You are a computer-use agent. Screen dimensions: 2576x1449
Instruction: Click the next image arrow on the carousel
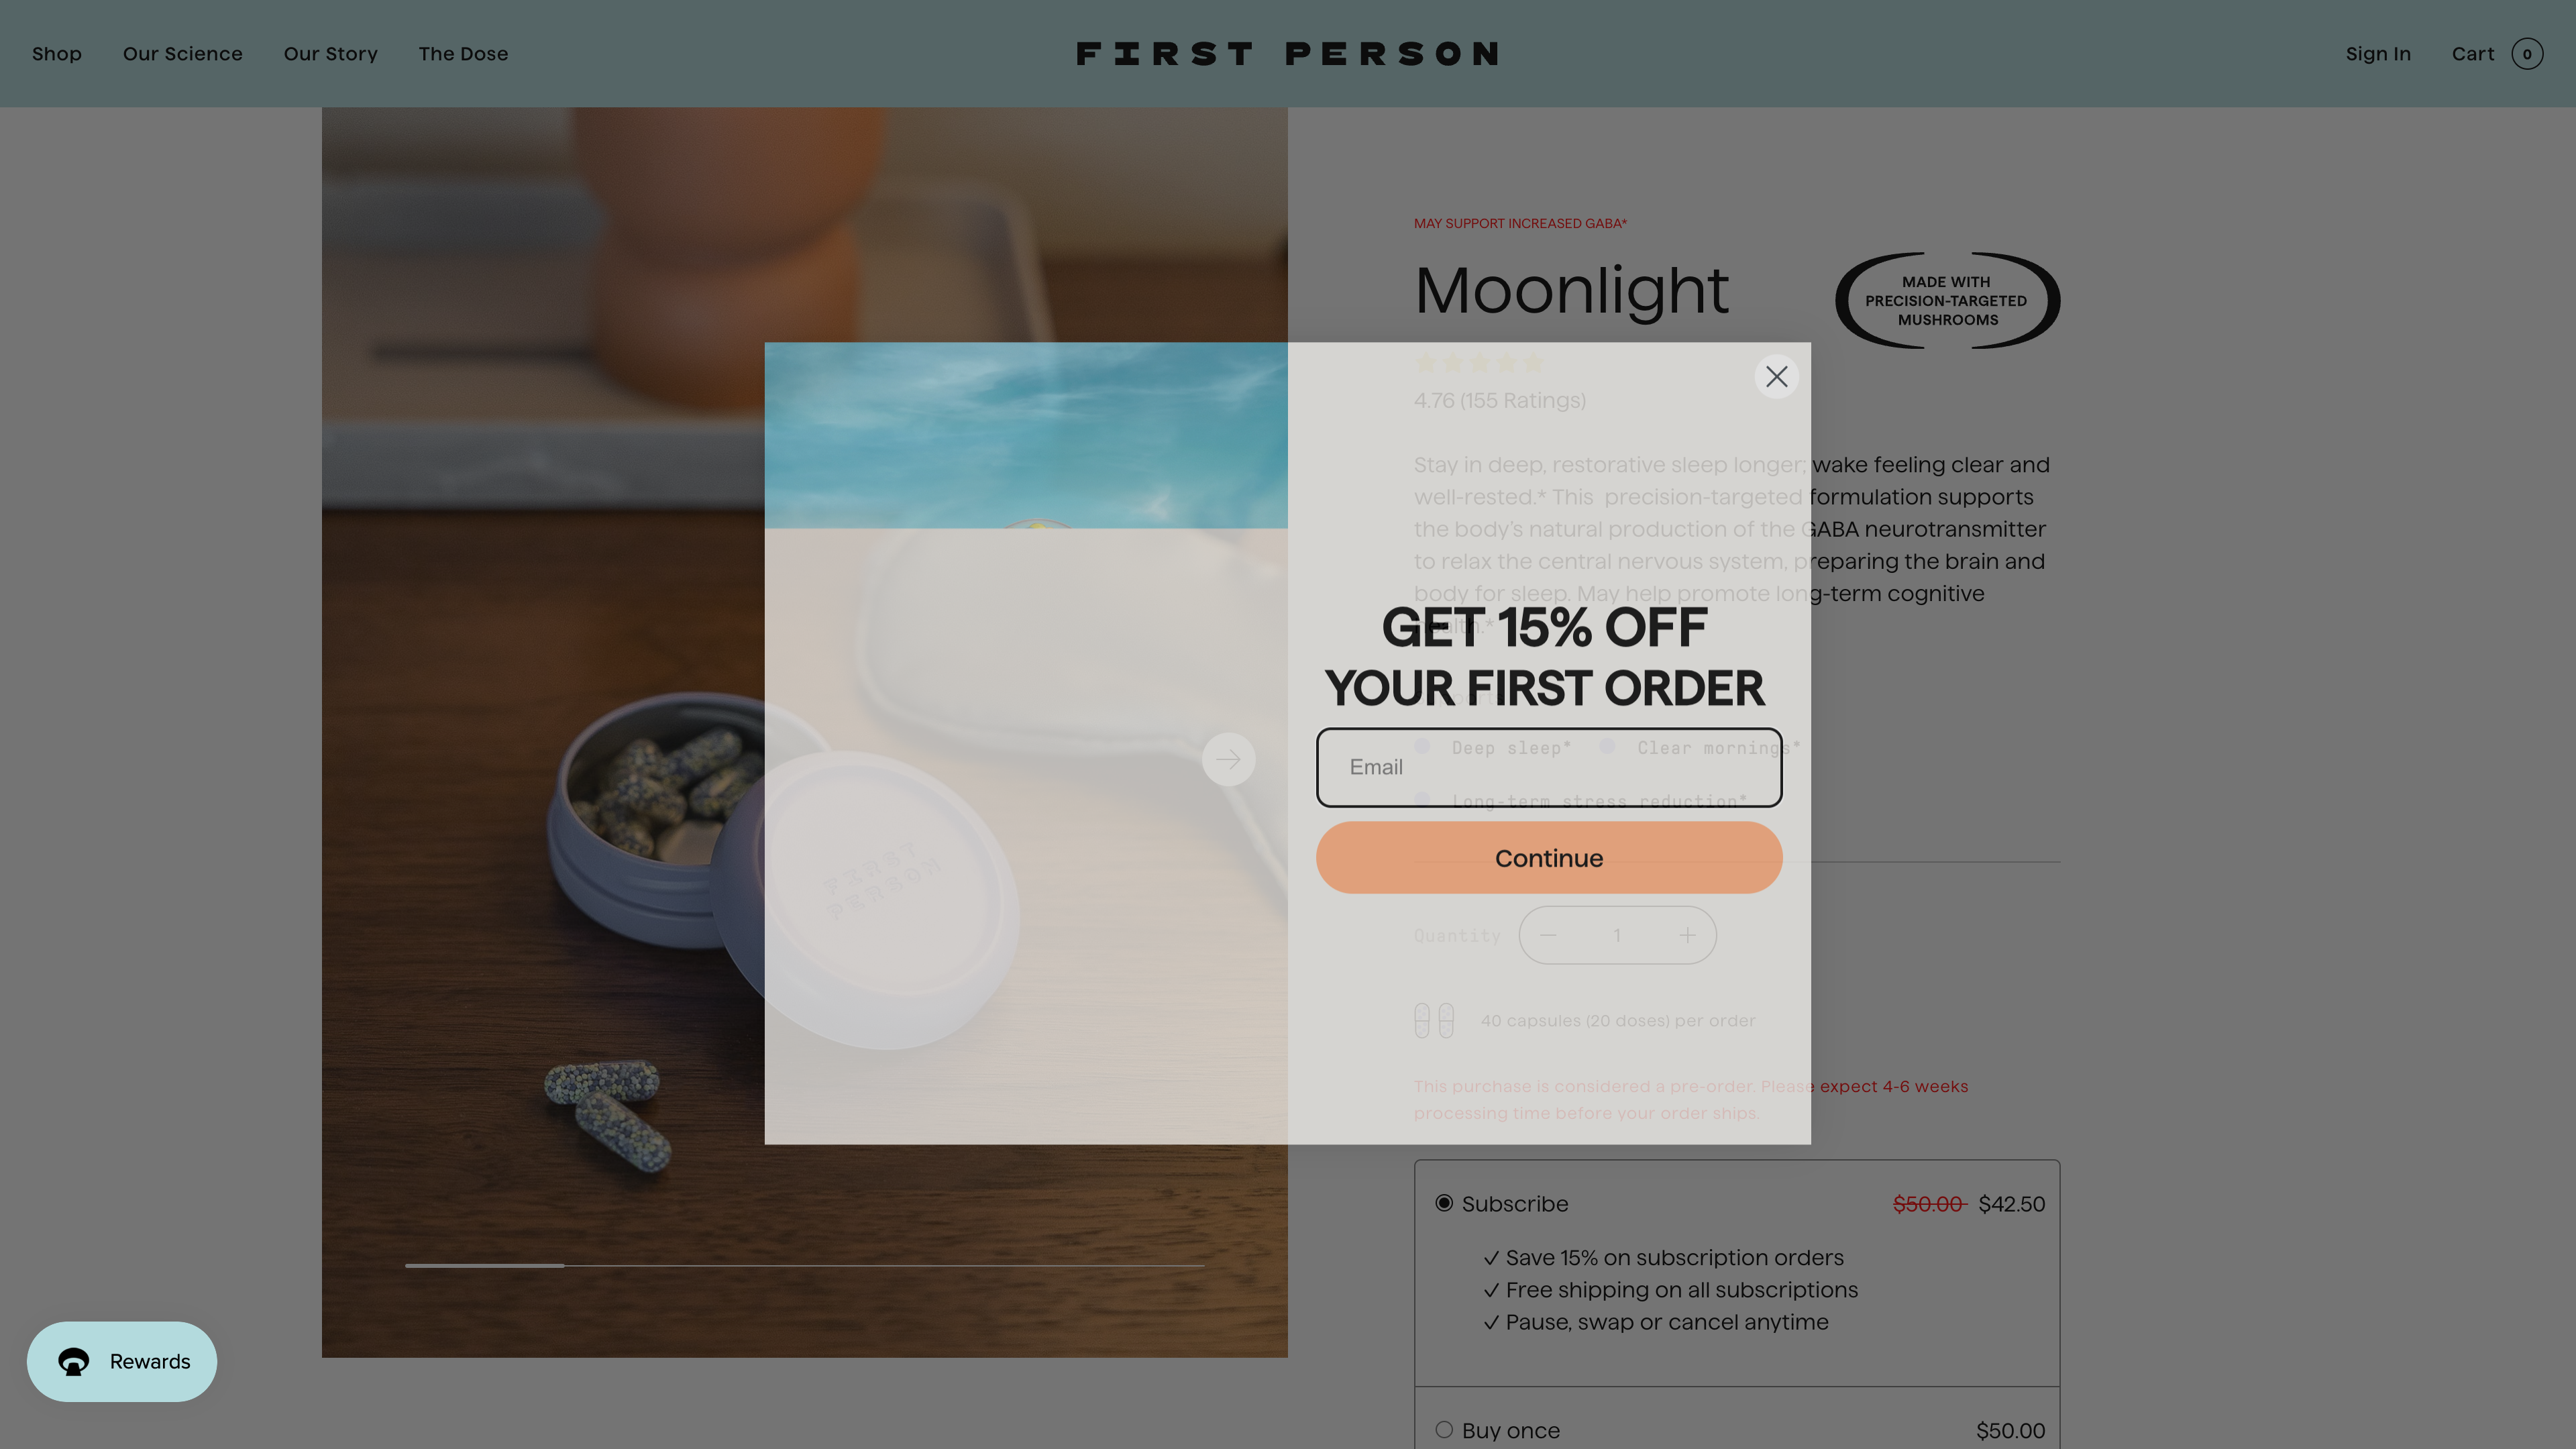[1228, 758]
